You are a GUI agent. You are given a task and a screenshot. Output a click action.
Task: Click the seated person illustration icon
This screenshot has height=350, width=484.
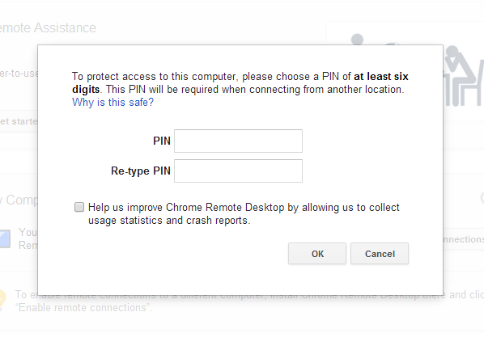[x=463, y=76]
